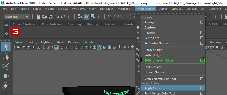Click the Open scene folder icon

(45, 17)
